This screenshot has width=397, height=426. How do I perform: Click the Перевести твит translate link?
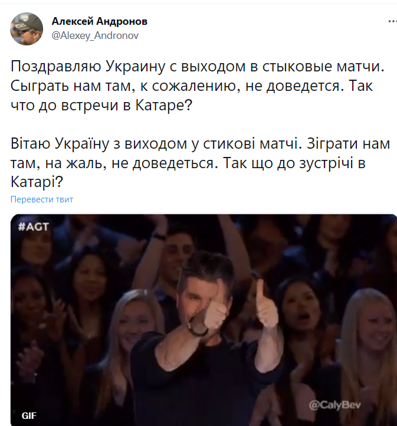point(42,199)
